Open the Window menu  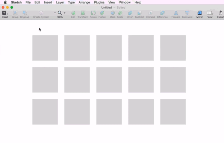(x=125, y=2)
